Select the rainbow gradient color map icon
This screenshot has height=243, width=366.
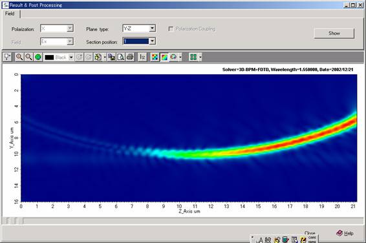coord(164,57)
